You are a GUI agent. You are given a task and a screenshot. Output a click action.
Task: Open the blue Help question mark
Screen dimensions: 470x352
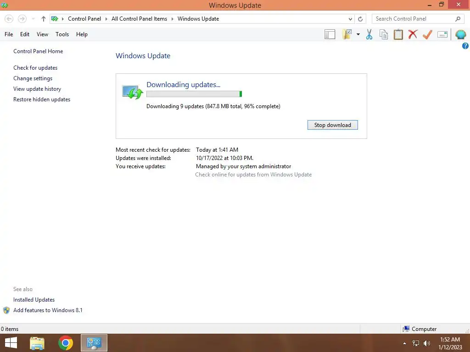coord(465,46)
